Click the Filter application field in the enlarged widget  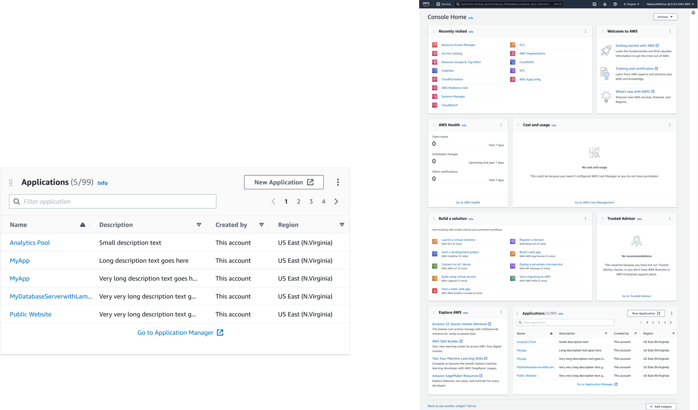113,202
